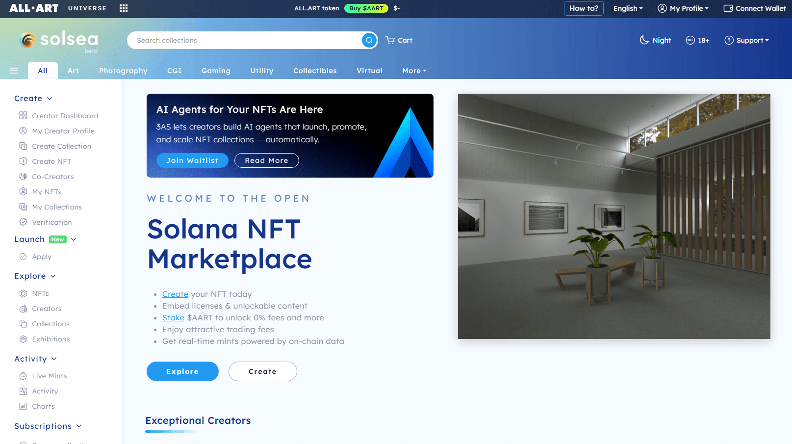This screenshot has height=444, width=792.
Task: Open Charts in the sidebar
Action: [x=43, y=406]
